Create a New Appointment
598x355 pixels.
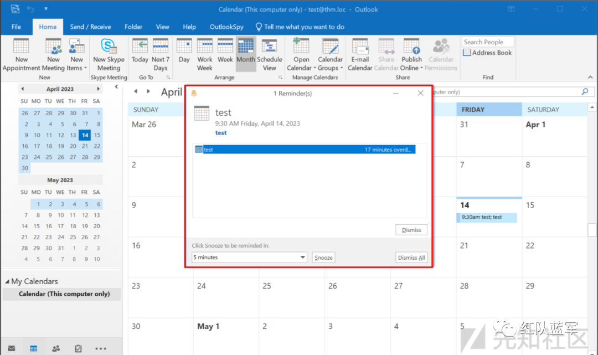click(x=21, y=55)
